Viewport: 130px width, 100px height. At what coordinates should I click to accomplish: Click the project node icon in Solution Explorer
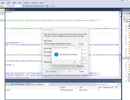click(127, 22)
